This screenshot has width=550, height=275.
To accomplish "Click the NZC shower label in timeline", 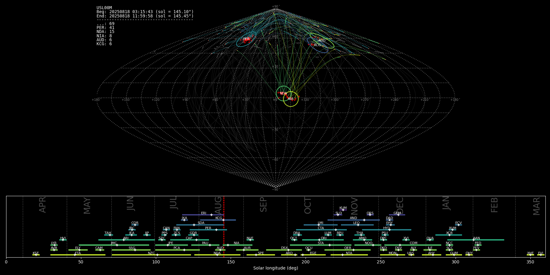I will 151,253.
